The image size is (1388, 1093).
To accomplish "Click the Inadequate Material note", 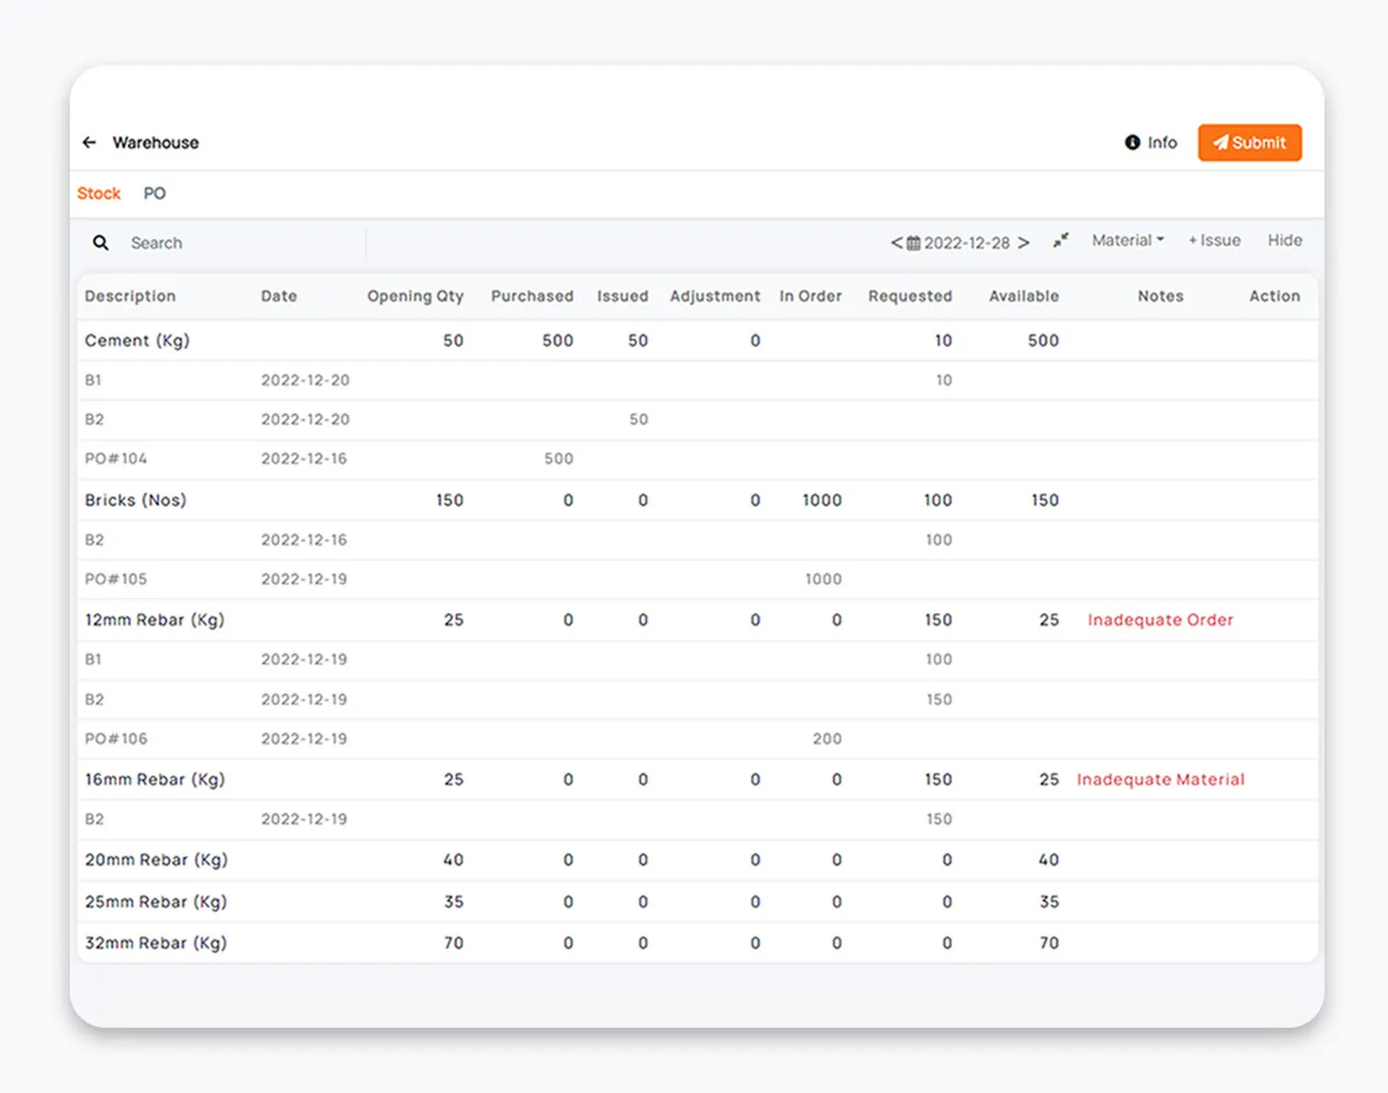I will [1160, 779].
